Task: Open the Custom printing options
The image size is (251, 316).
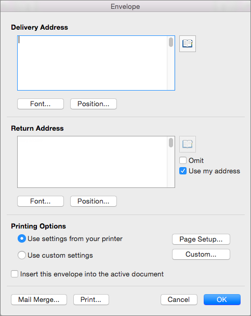Action: [x=201, y=255]
